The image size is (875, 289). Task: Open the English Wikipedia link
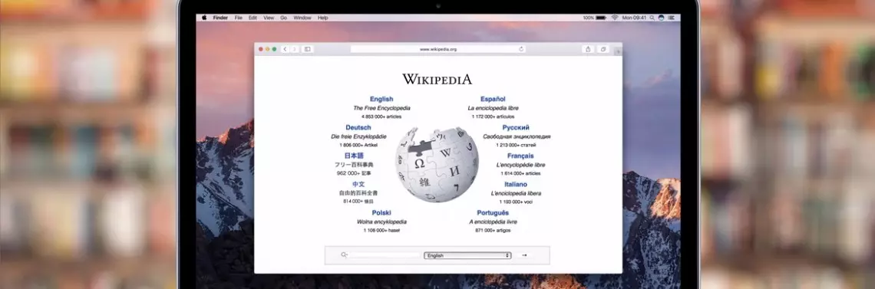(381, 99)
